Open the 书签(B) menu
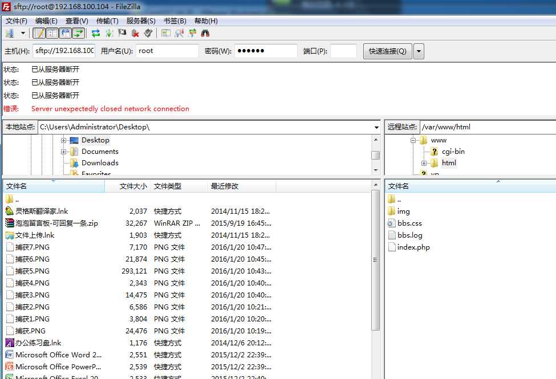Screen dimensions: 556x379 (175, 21)
